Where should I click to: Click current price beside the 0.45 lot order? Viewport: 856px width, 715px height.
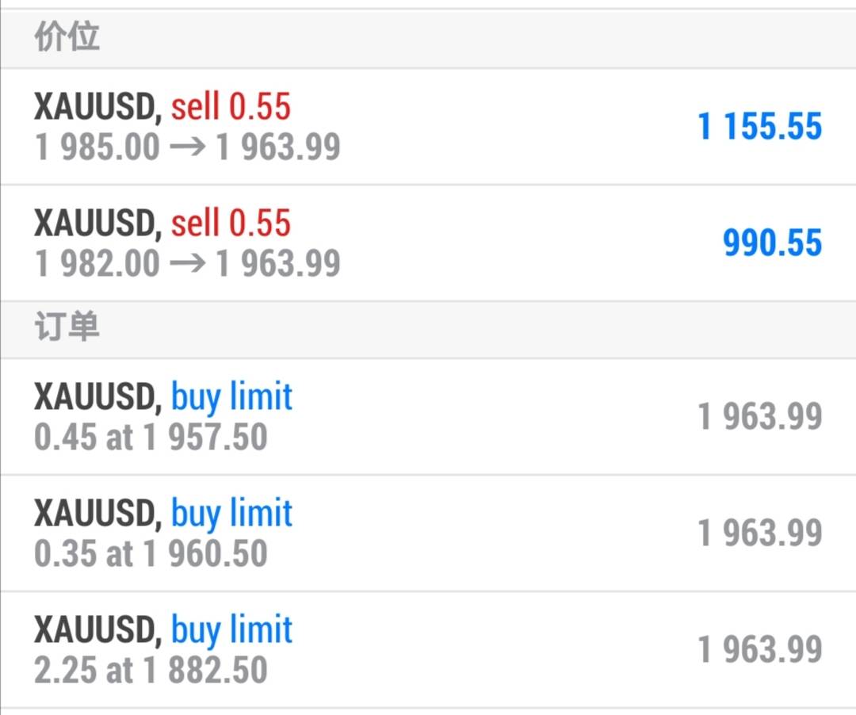click(x=759, y=417)
